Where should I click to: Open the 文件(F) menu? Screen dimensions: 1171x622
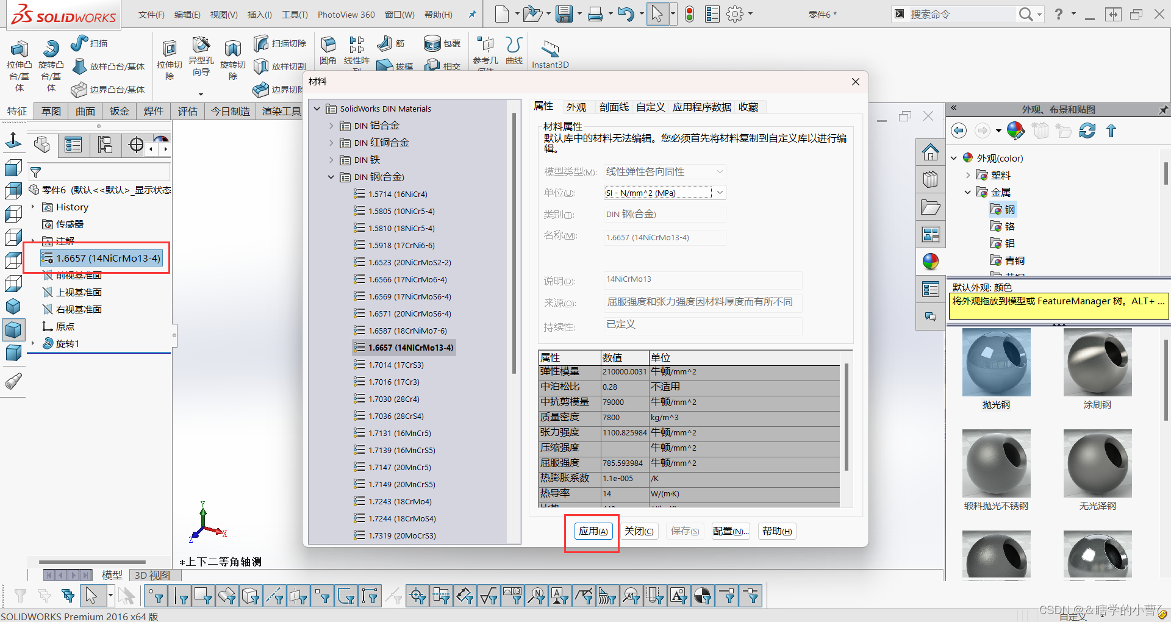(x=151, y=14)
